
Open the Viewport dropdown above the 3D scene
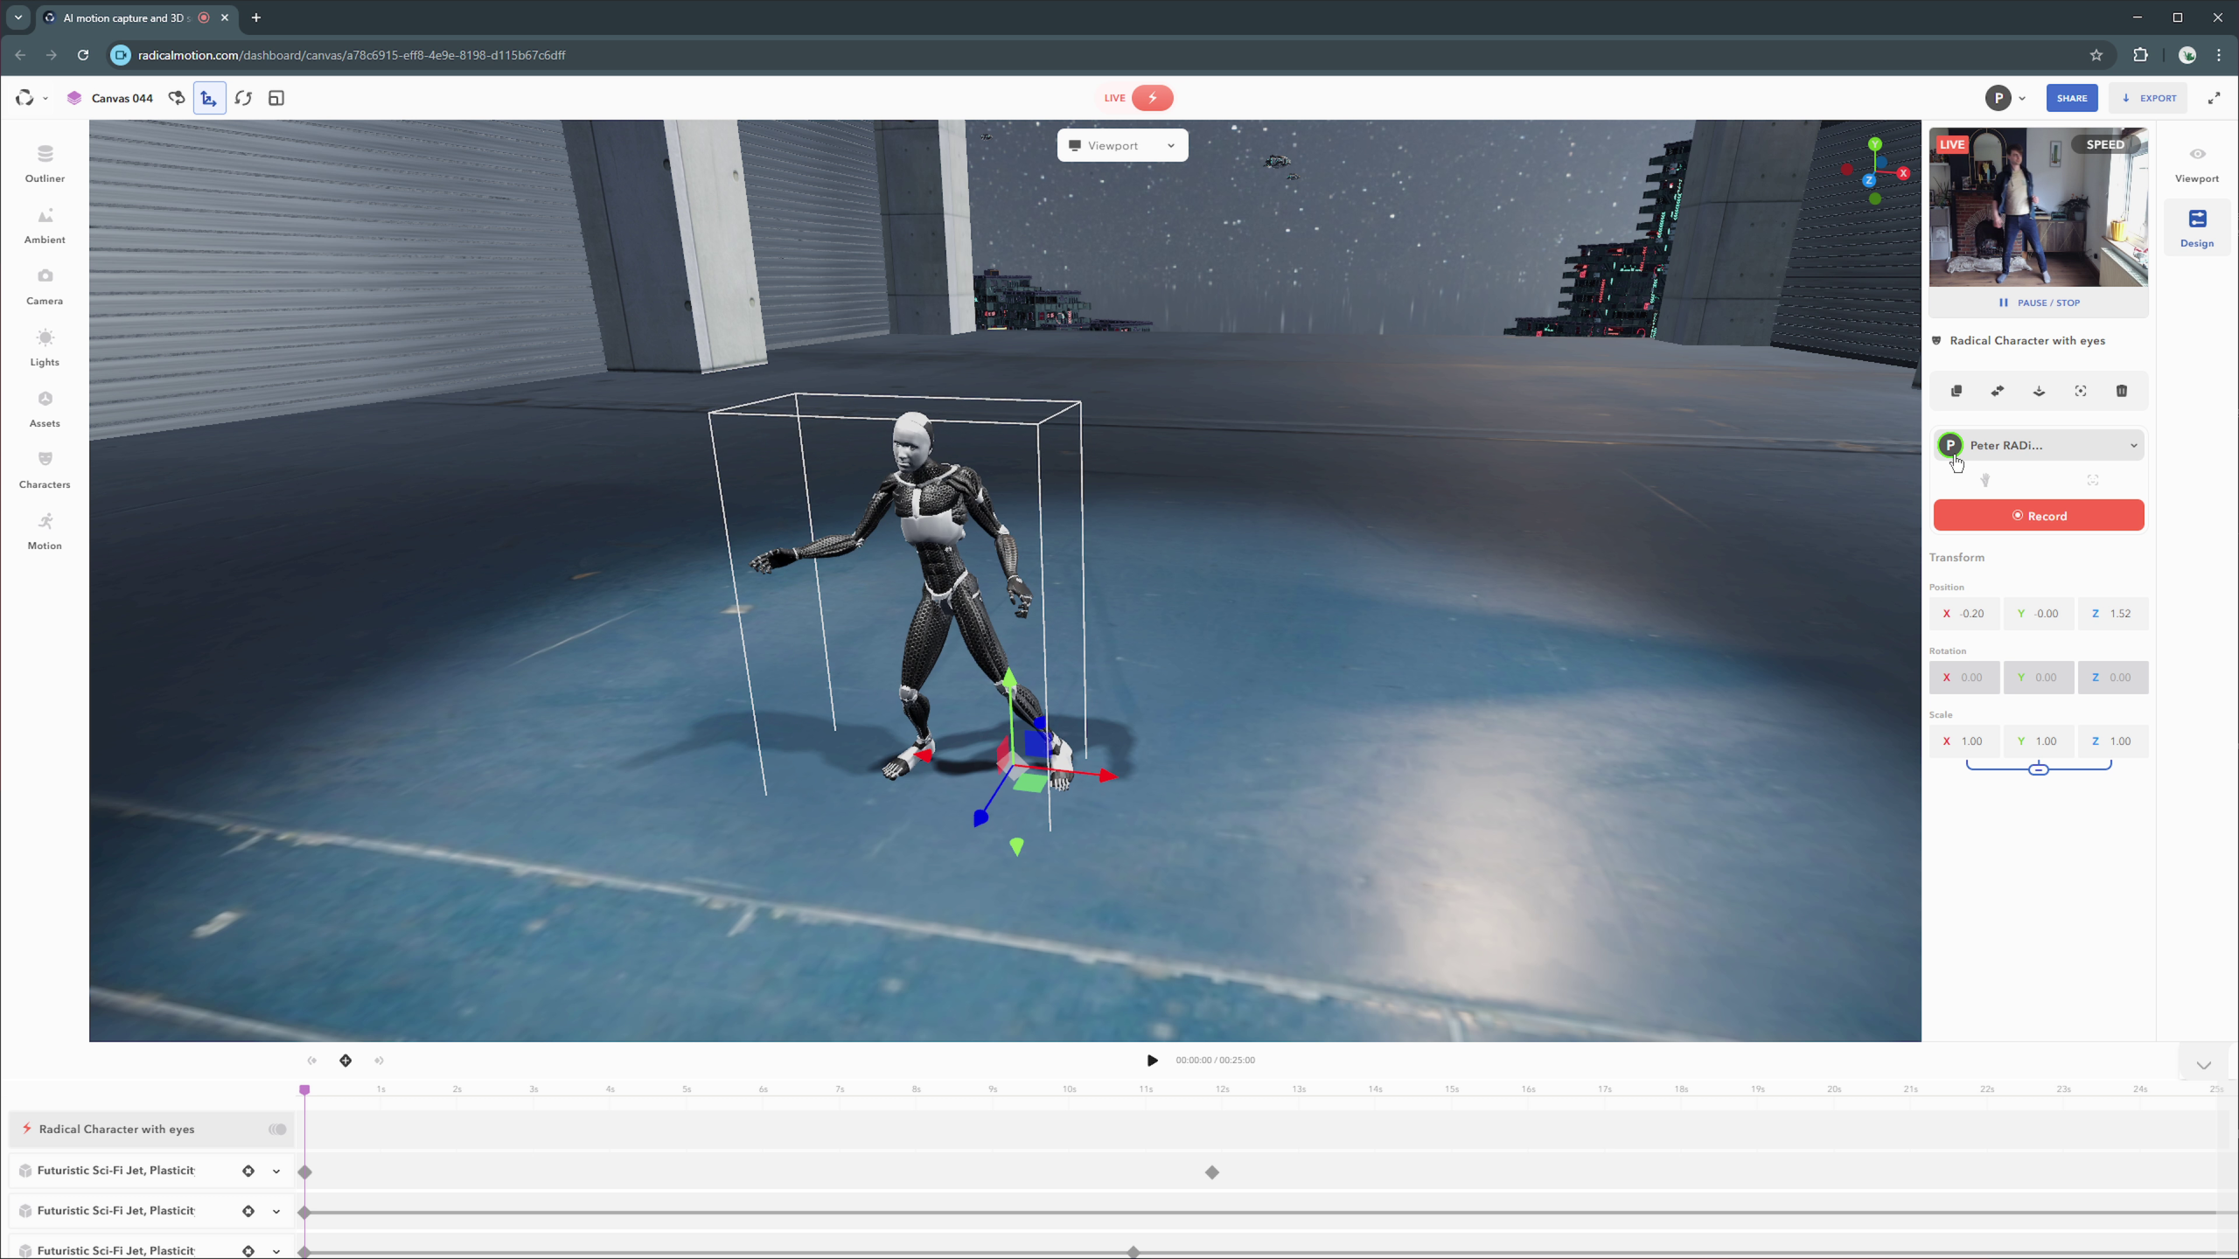coord(1122,145)
